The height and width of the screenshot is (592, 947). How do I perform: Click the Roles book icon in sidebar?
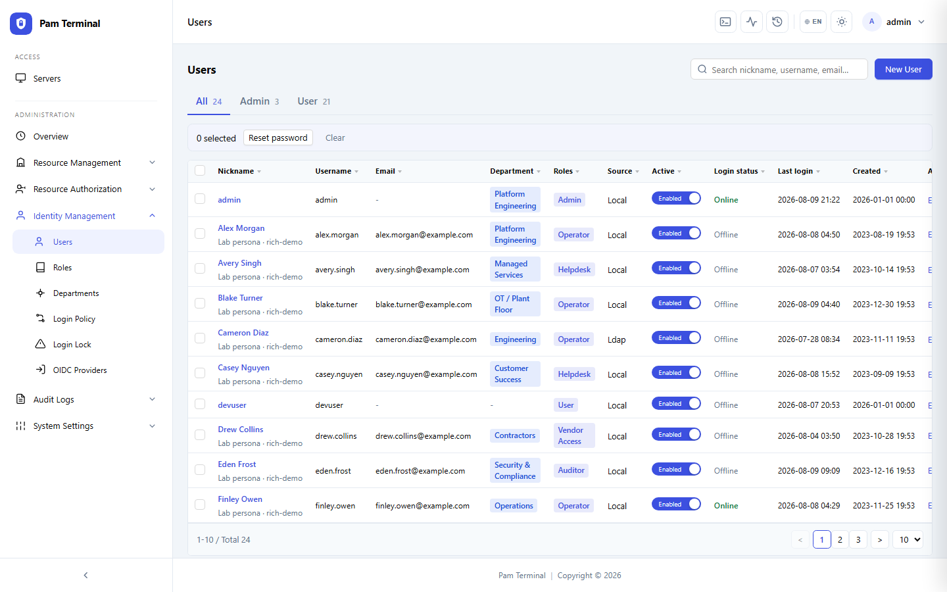pyautogui.click(x=40, y=267)
